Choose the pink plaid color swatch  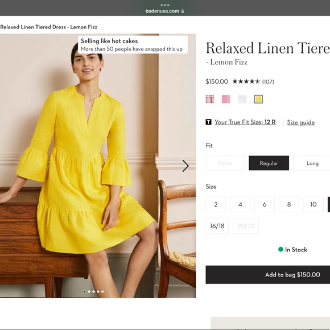(210, 99)
